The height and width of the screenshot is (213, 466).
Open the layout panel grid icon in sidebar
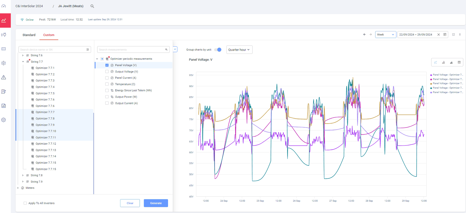3,49
